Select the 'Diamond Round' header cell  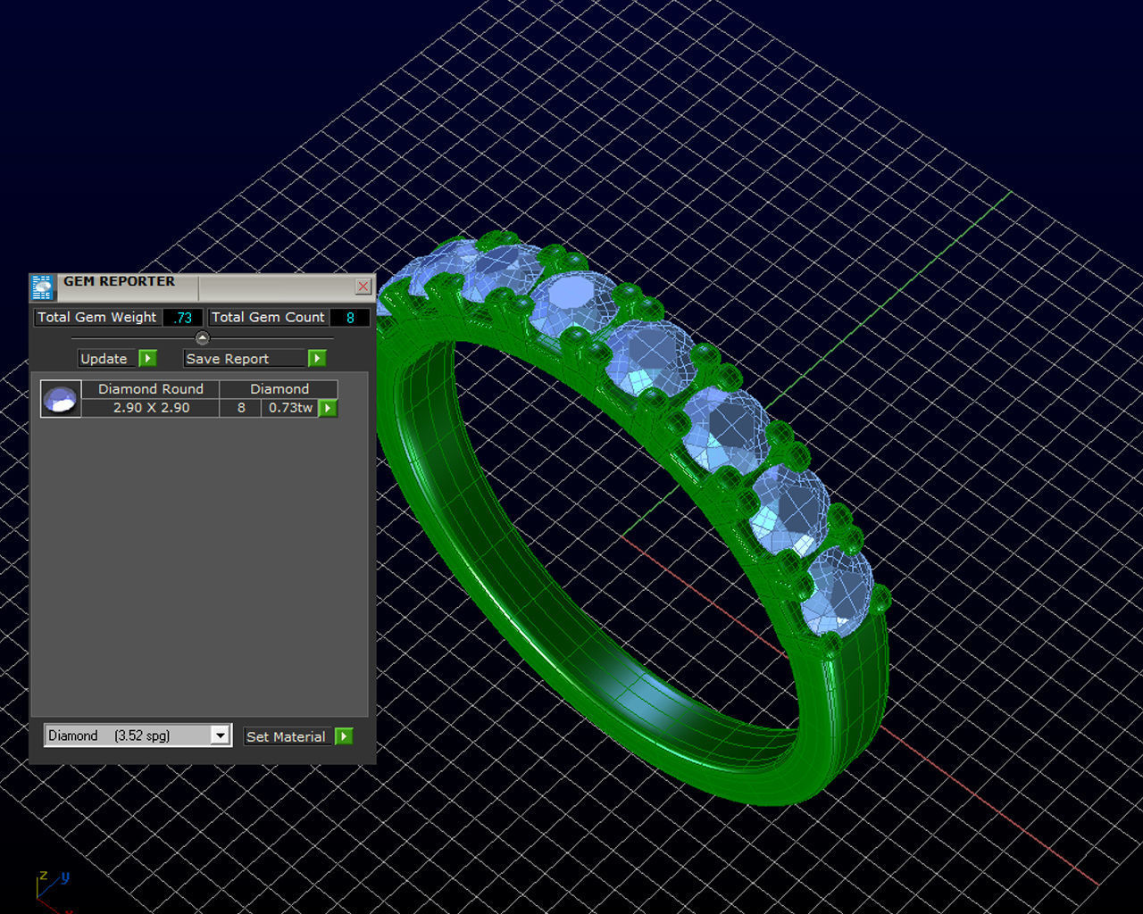pos(151,389)
